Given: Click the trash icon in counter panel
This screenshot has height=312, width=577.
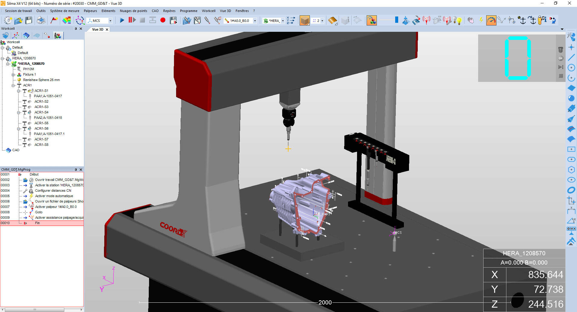Looking at the screenshot, I should [x=560, y=50].
